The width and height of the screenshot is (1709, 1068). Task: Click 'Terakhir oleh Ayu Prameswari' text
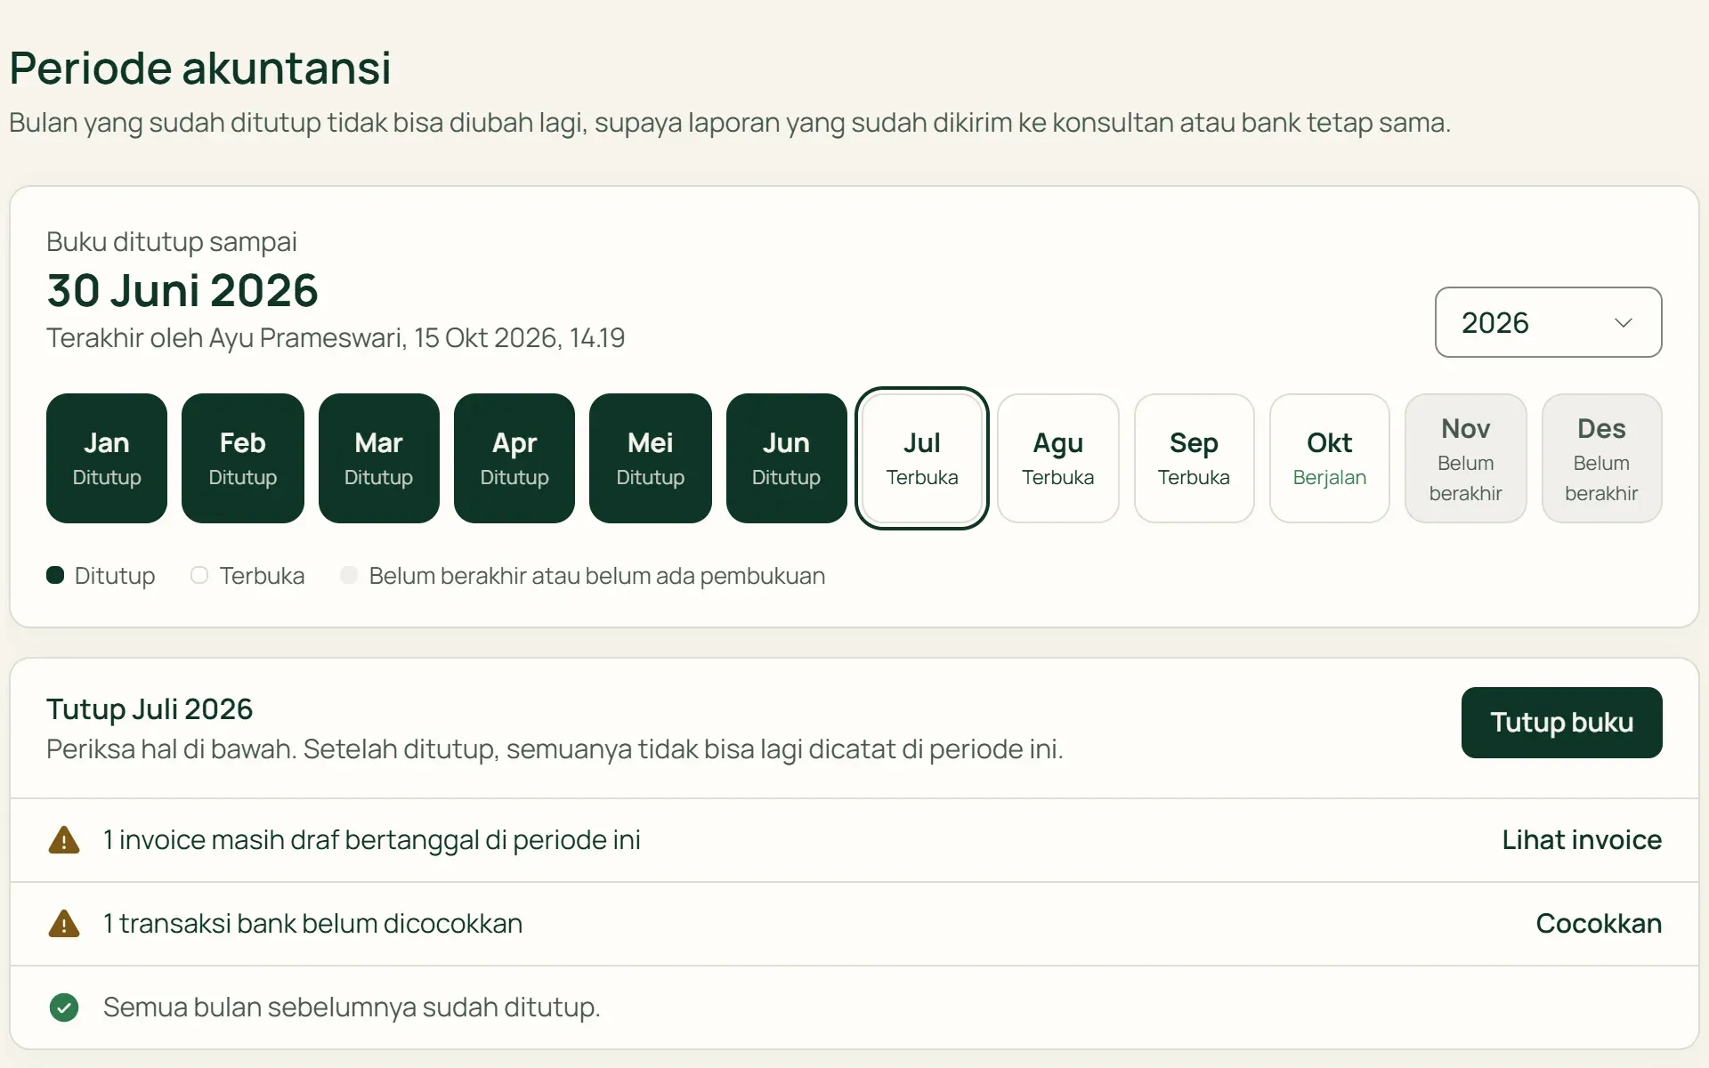[336, 338]
